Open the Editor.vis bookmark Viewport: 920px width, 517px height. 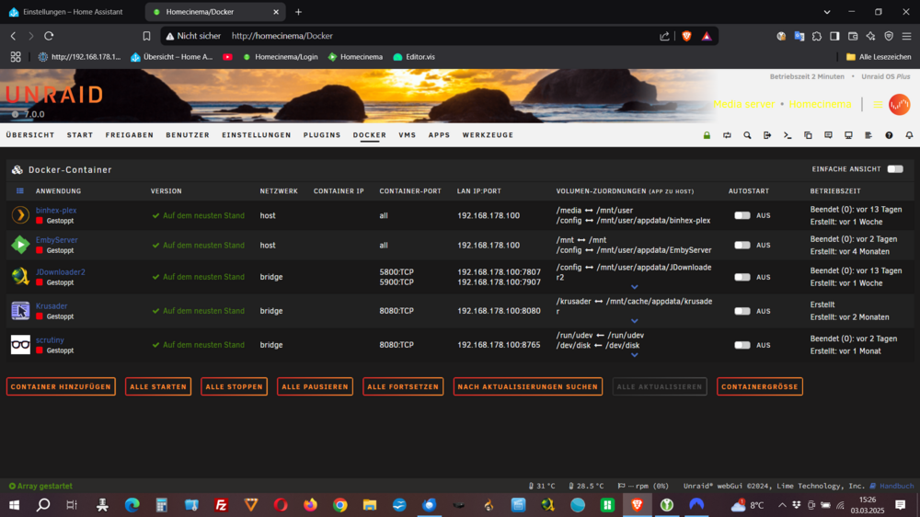414,57
